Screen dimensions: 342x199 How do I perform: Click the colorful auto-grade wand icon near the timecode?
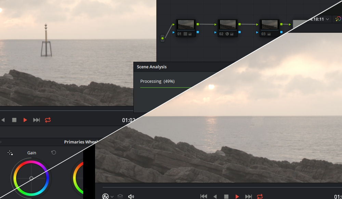338,19
